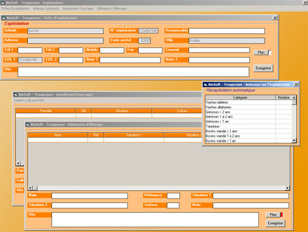Open the Animaux présents menu
The height and width of the screenshot is (232, 308).
[x=46, y=8]
